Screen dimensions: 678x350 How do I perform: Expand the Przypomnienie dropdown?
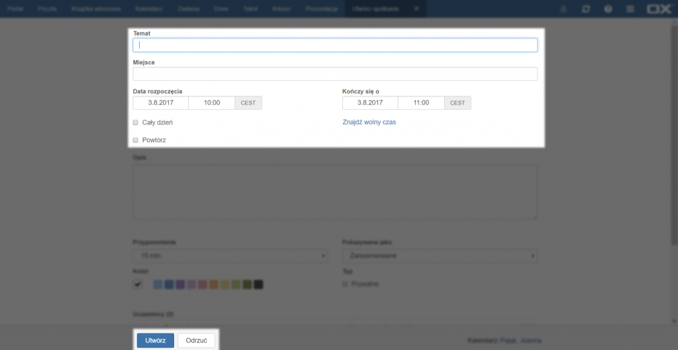[230, 255]
